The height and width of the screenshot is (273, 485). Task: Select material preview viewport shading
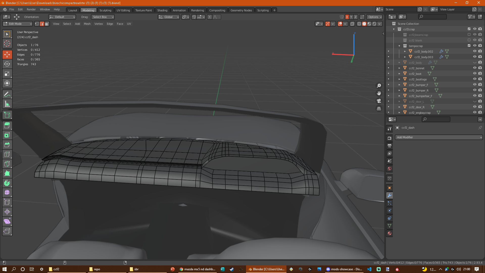coord(369,24)
